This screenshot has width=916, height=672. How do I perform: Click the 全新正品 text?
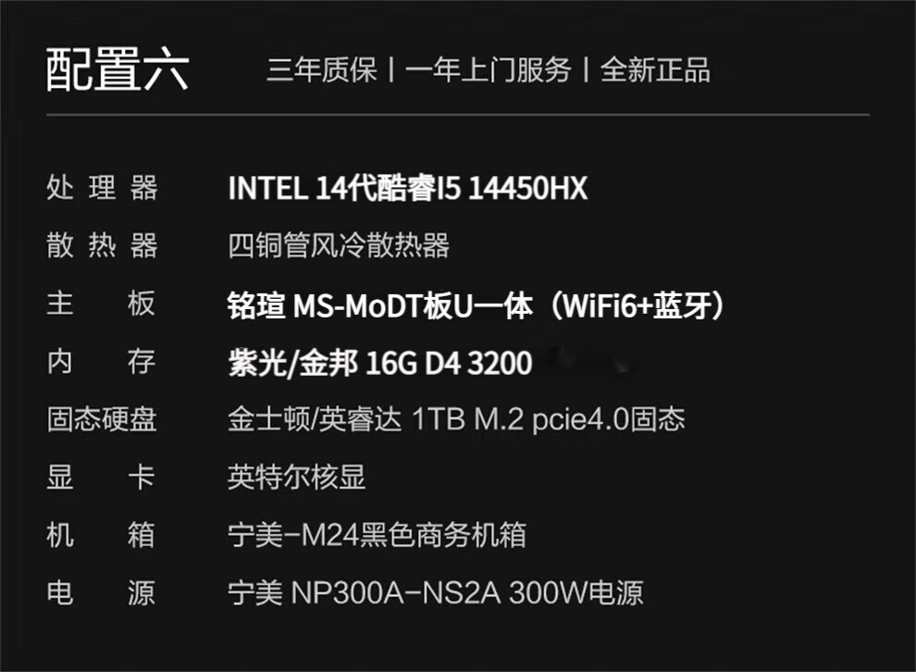point(655,70)
